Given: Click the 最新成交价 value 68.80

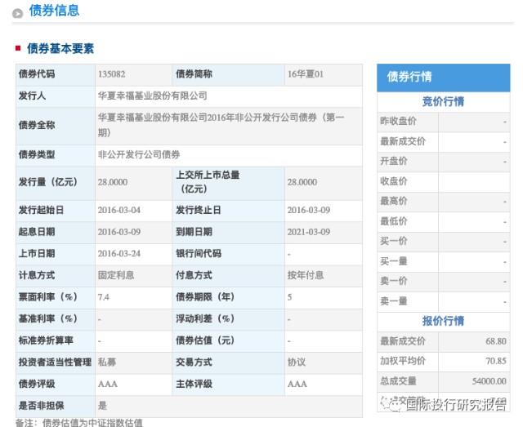Looking at the screenshot, I should pos(496,341).
